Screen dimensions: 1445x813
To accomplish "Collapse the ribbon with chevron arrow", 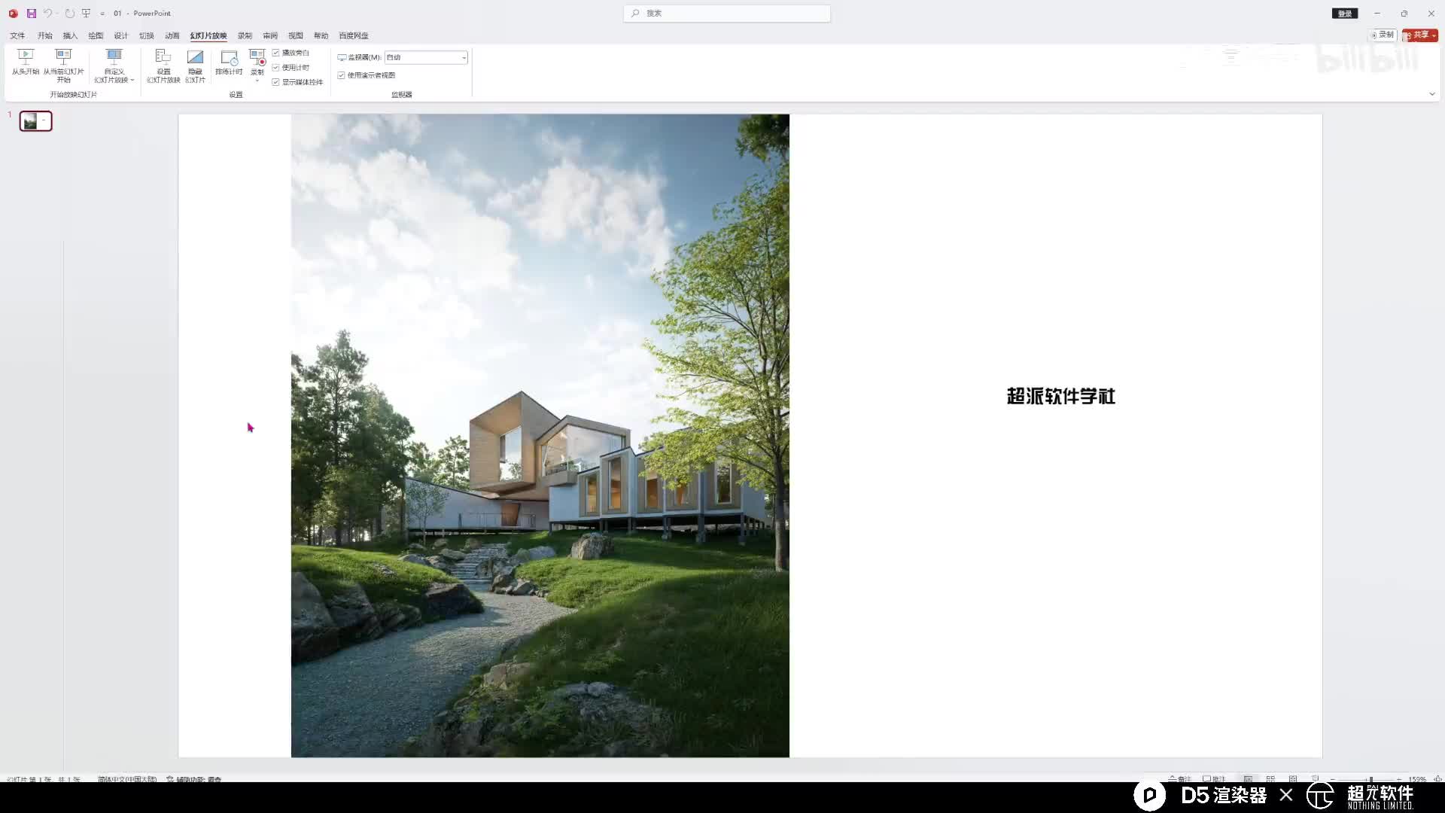I will pos(1431,94).
